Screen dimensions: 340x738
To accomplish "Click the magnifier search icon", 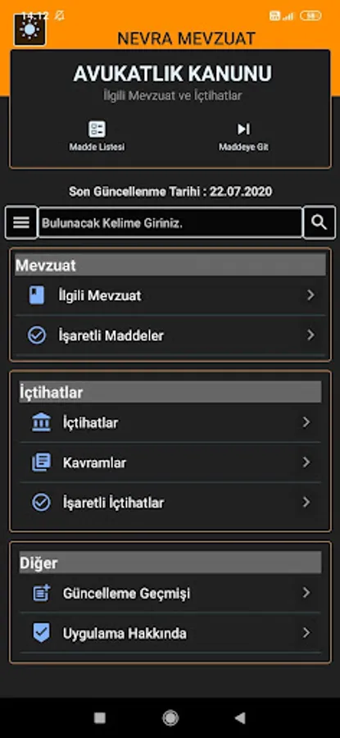I will [320, 222].
